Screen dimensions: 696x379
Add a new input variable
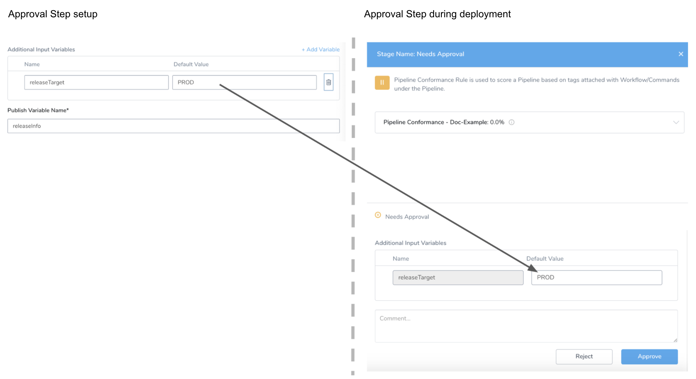point(320,49)
